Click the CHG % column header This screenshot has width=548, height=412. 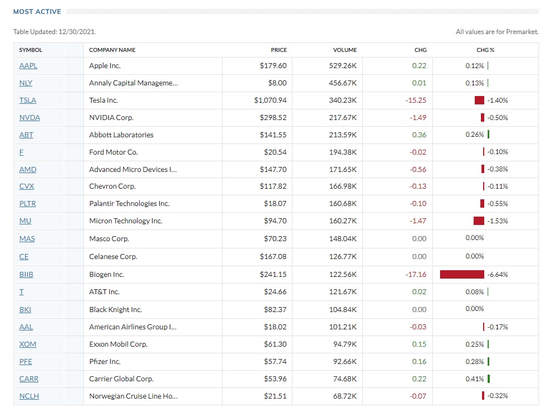tap(485, 50)
